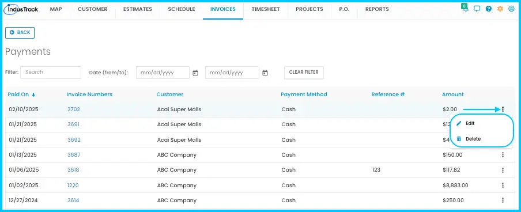Open the user profile icon
This screenshot has width=521, height=212.
pos(511,9)
